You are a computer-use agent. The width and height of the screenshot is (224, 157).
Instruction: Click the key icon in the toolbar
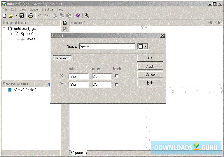coord(87,15)
